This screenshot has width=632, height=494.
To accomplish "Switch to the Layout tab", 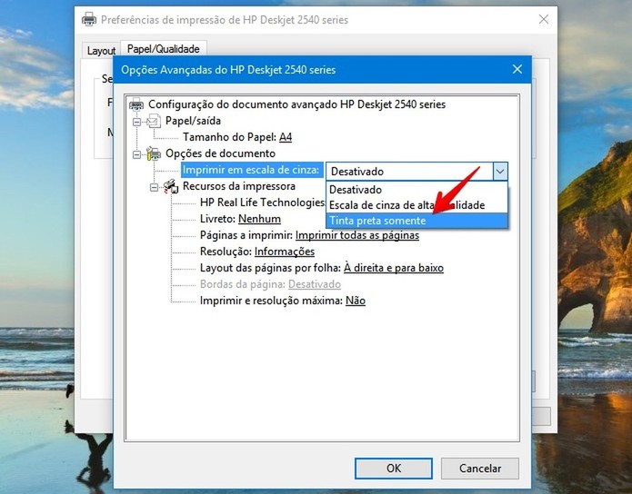I will click(101, 51).
